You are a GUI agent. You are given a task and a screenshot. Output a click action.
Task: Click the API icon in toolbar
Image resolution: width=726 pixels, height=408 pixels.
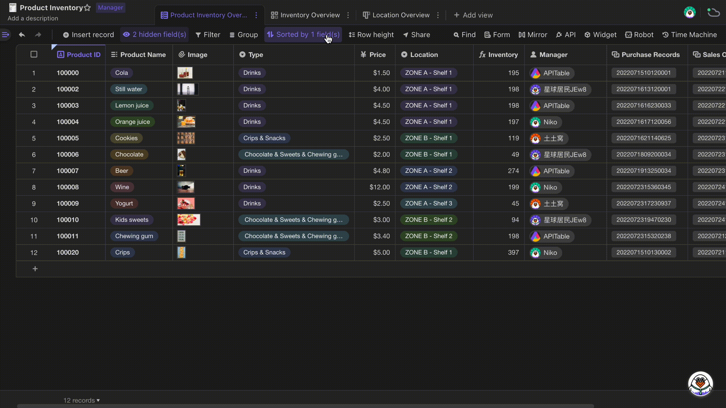(x=570, y=34)
